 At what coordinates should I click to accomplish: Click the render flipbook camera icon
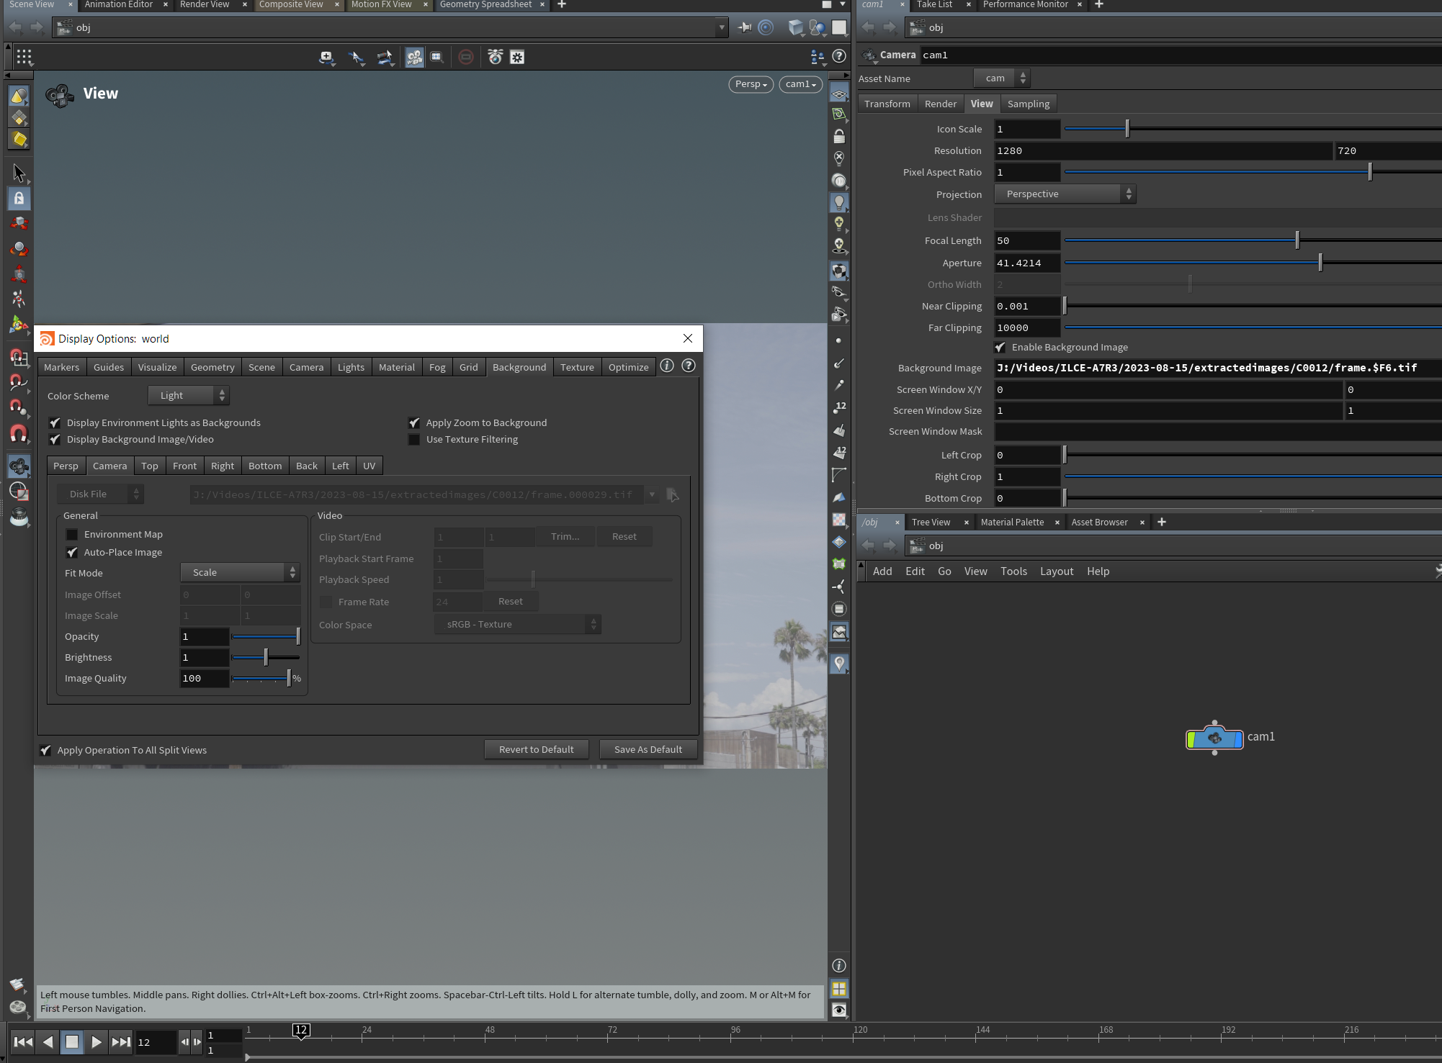pyautogui.click(x=495, y=57)
